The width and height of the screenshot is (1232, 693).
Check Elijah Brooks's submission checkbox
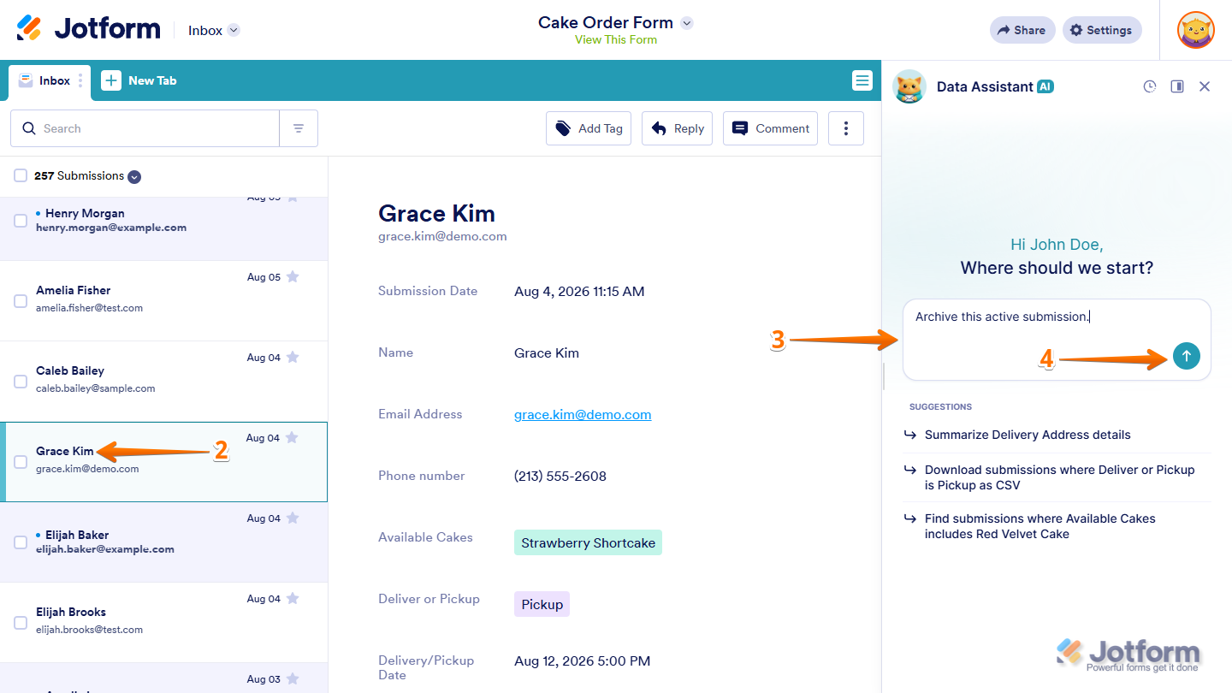pos(21,623)
